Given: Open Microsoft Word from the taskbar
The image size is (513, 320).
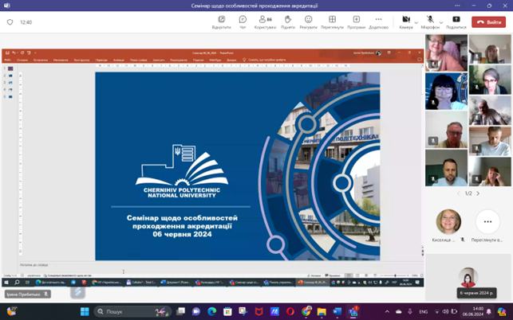Looking at the screenshot, I should pyautogui.click(x=337, y=311).
